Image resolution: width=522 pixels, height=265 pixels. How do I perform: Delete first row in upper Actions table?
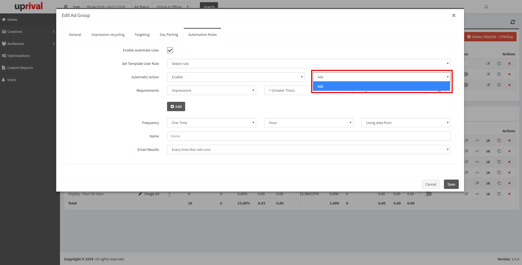pyautogui.click(x=509, y=64)
